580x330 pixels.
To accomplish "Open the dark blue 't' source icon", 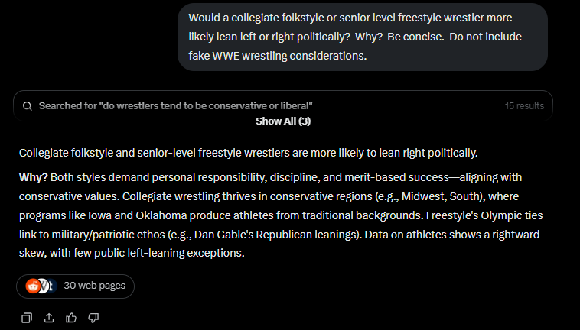I will [53, 286].
